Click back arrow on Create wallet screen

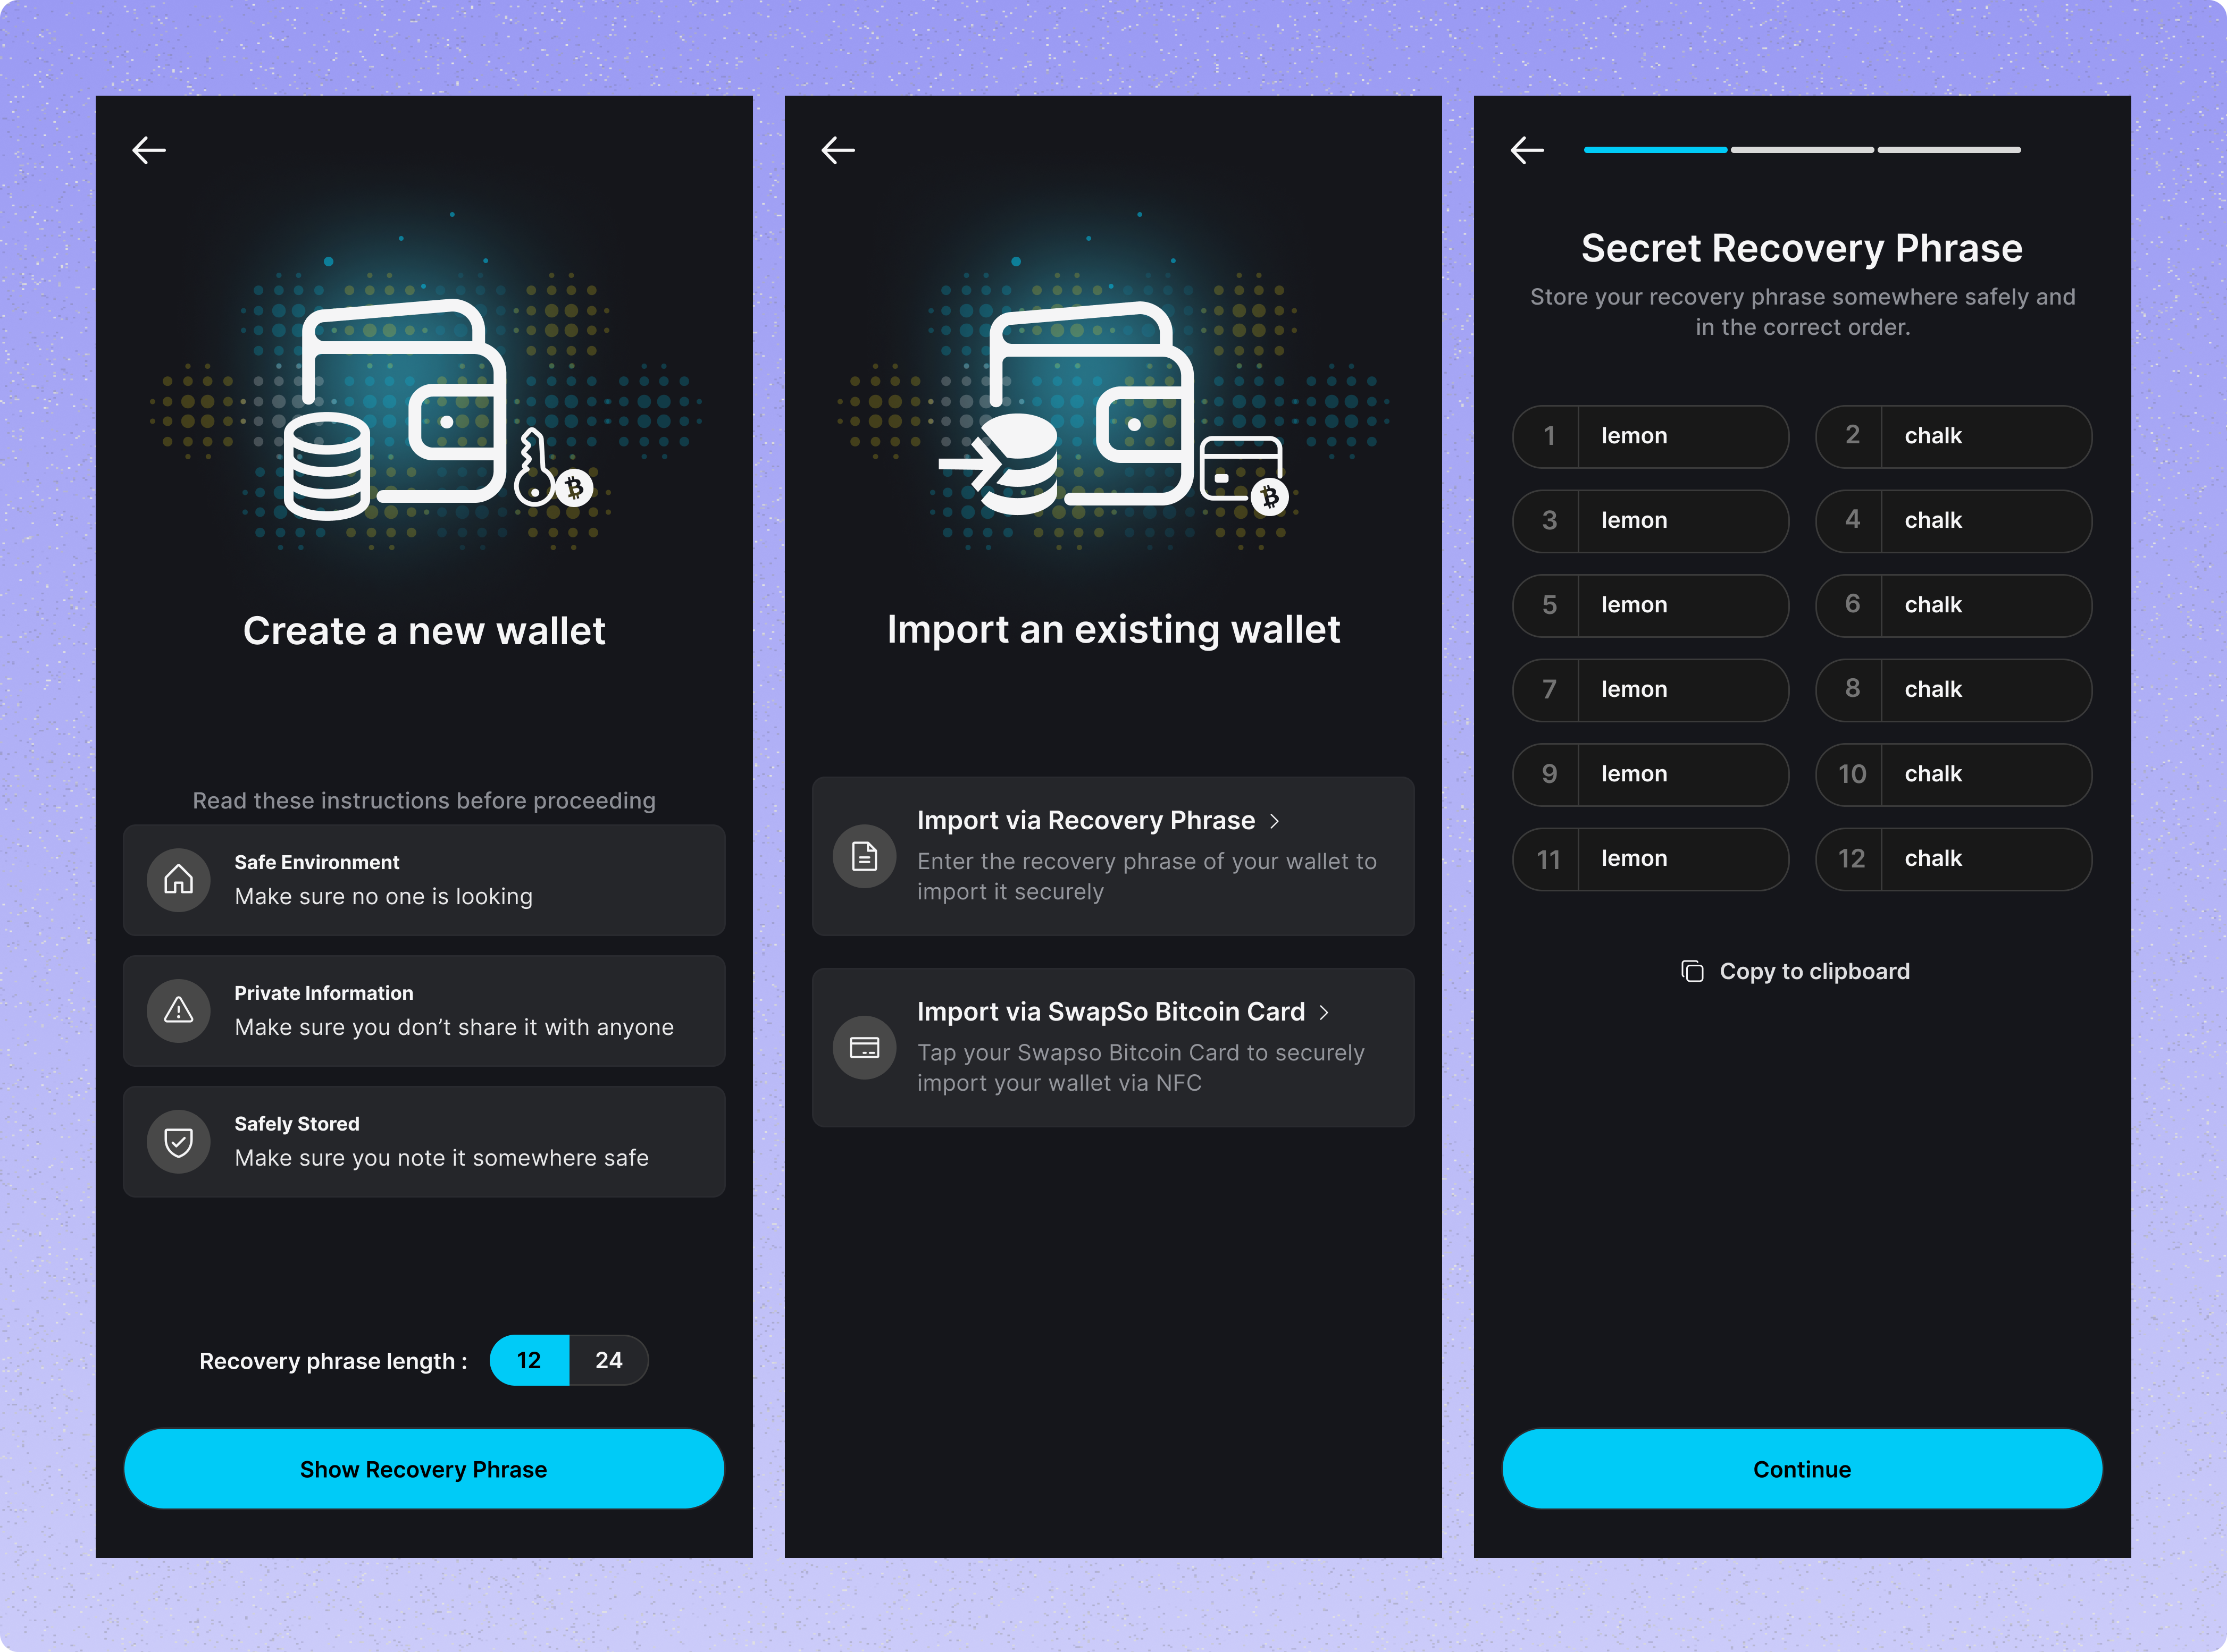[149, 150]
